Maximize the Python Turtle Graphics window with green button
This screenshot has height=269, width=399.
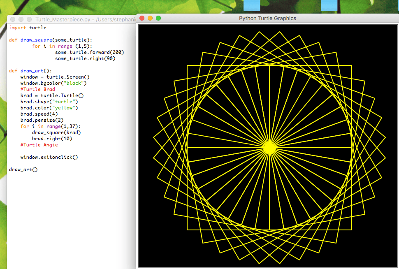click(x=158, y=18)
